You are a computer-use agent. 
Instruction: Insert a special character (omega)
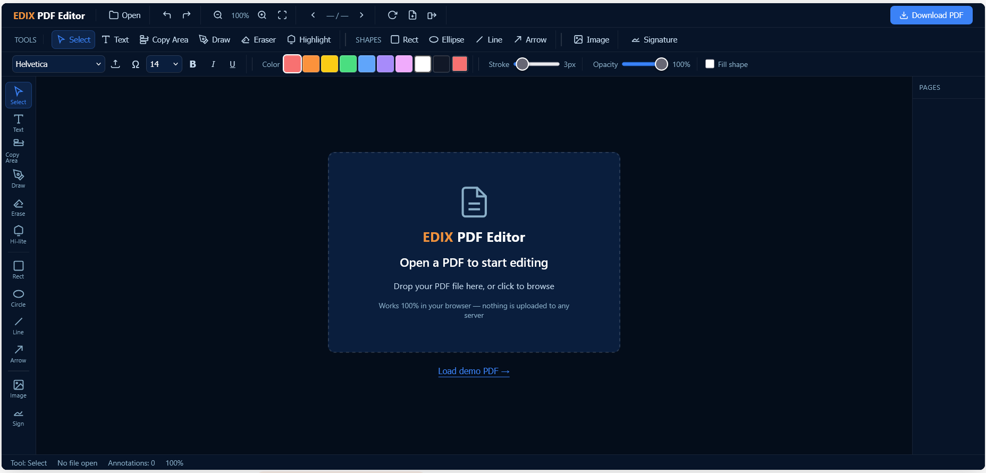(x=136, y=64)
